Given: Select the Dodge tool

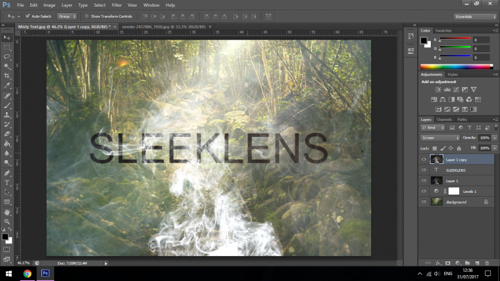Looking at the screenshot, I should [7, 163].
